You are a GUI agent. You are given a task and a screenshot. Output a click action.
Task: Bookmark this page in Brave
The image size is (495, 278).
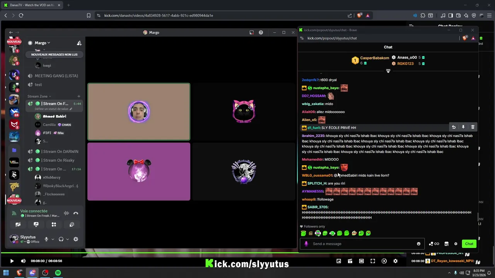click(x=89, y=15)
